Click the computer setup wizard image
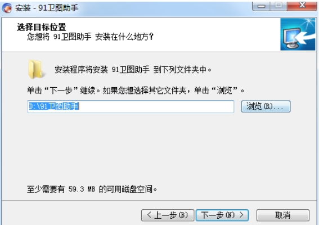The height and width of the screenshot is (225, 319). (x=298, y=34)
